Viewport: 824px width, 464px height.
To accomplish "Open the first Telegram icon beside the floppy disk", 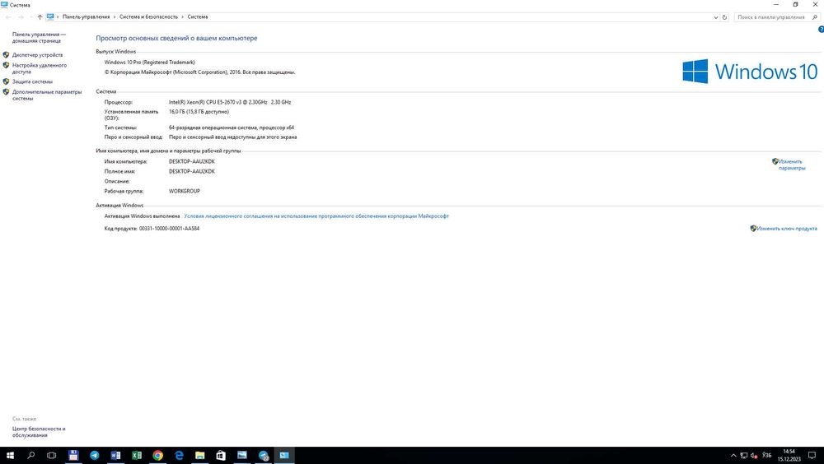I will [95, 456].
